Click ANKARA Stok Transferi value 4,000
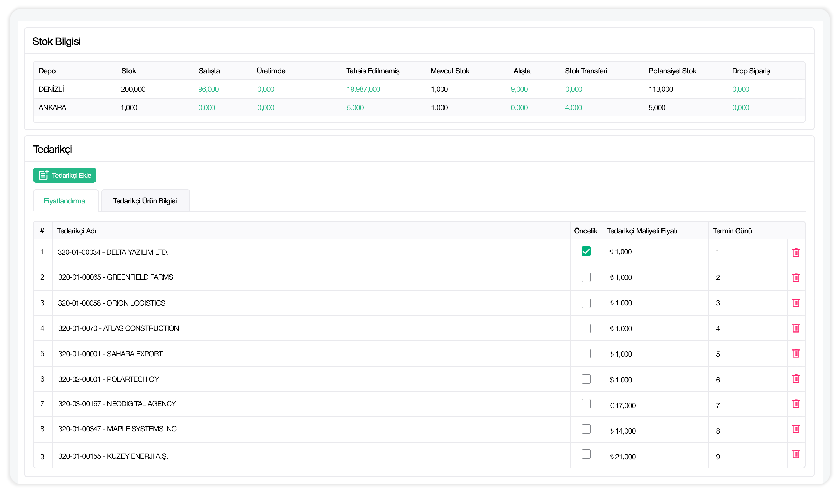Viewport: 840px width, 493px height. (573, 108)
